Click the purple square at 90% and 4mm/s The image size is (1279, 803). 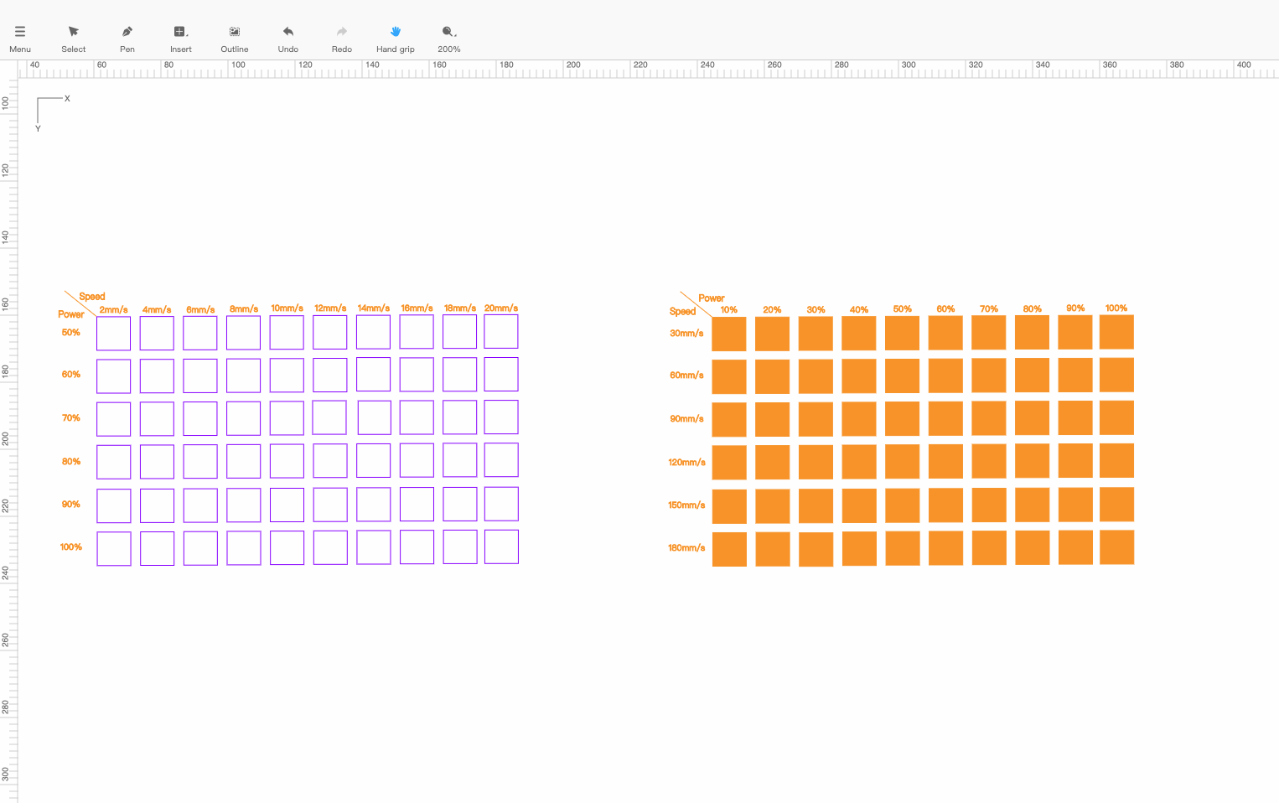[x=157, y=505]
